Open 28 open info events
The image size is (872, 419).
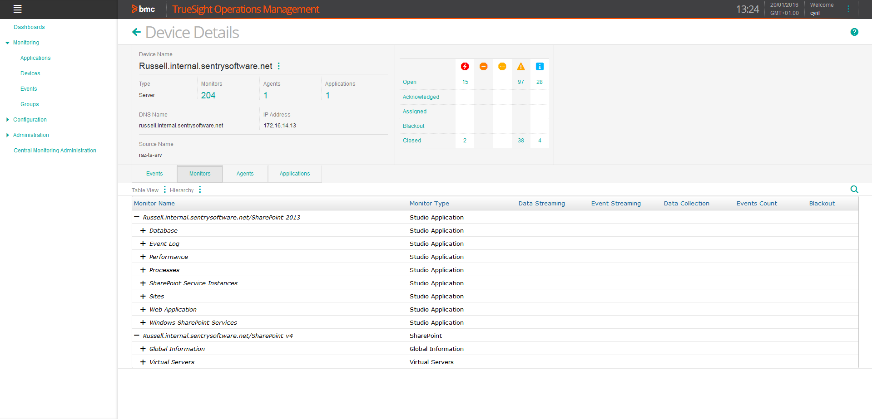pyautogui.click(x=540, y=82)
